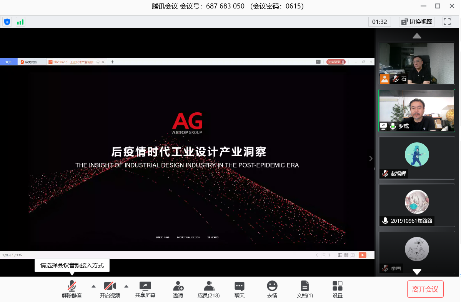
Task: Open the Share Screen (共享屏幕) option
Action: (x=145, y=290)
